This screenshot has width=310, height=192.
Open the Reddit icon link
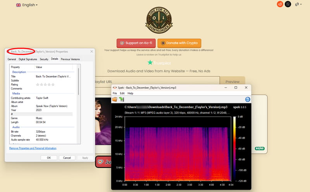(280, 4)
